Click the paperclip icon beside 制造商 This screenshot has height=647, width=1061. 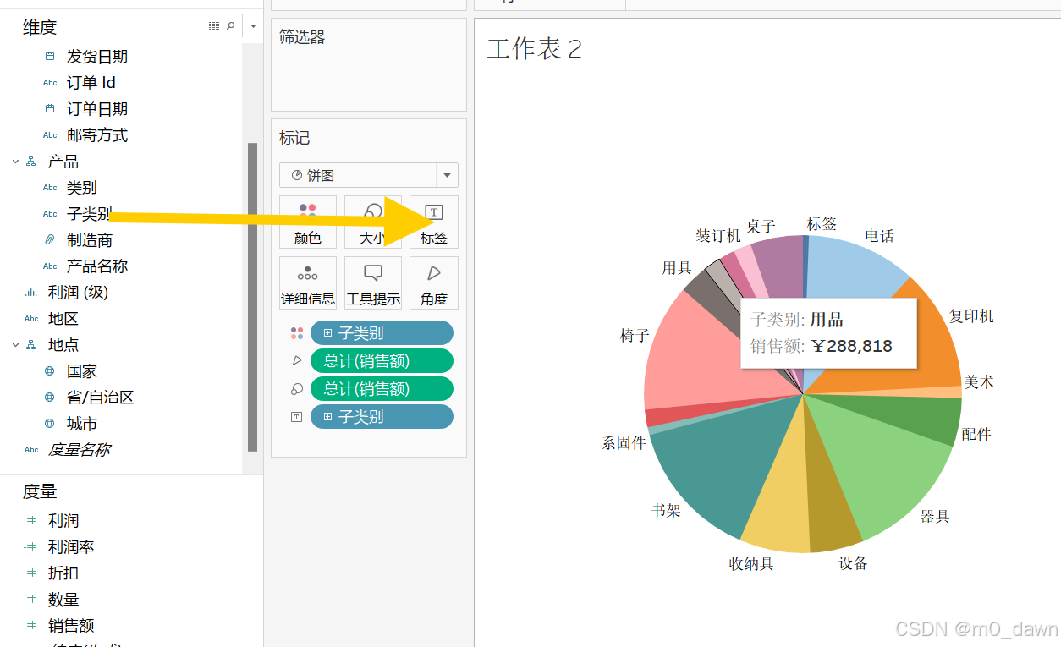pyautogui.click(x=50, y=240)
